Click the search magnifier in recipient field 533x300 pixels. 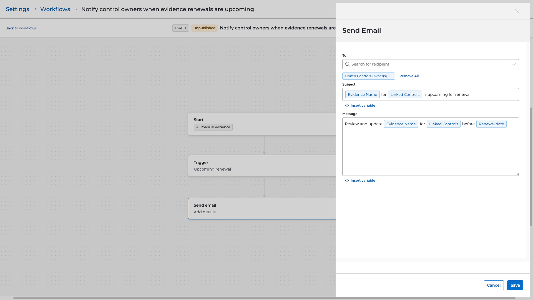point(347,64)
